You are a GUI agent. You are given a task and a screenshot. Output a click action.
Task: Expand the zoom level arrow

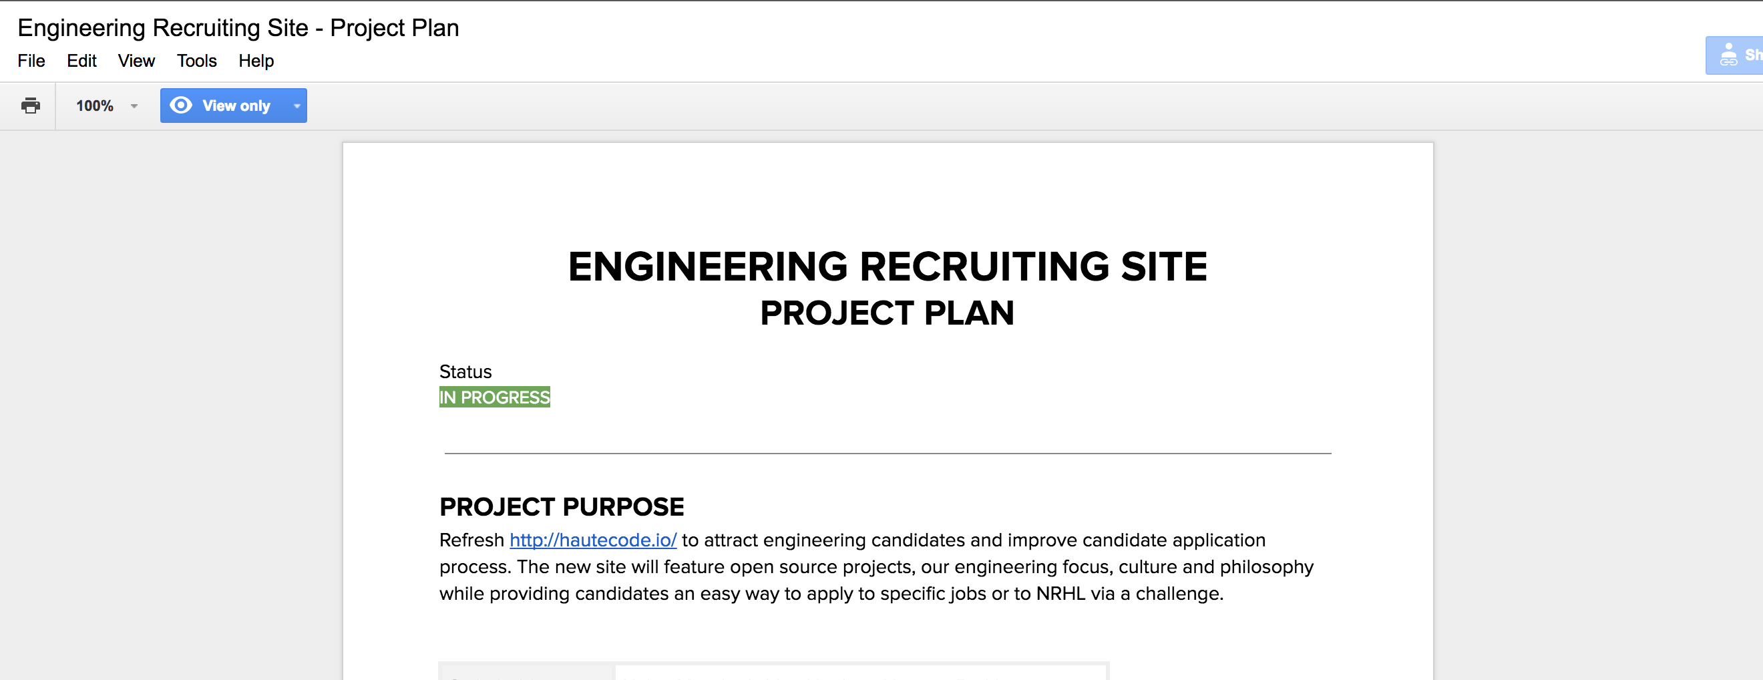(x=134, y=106)
